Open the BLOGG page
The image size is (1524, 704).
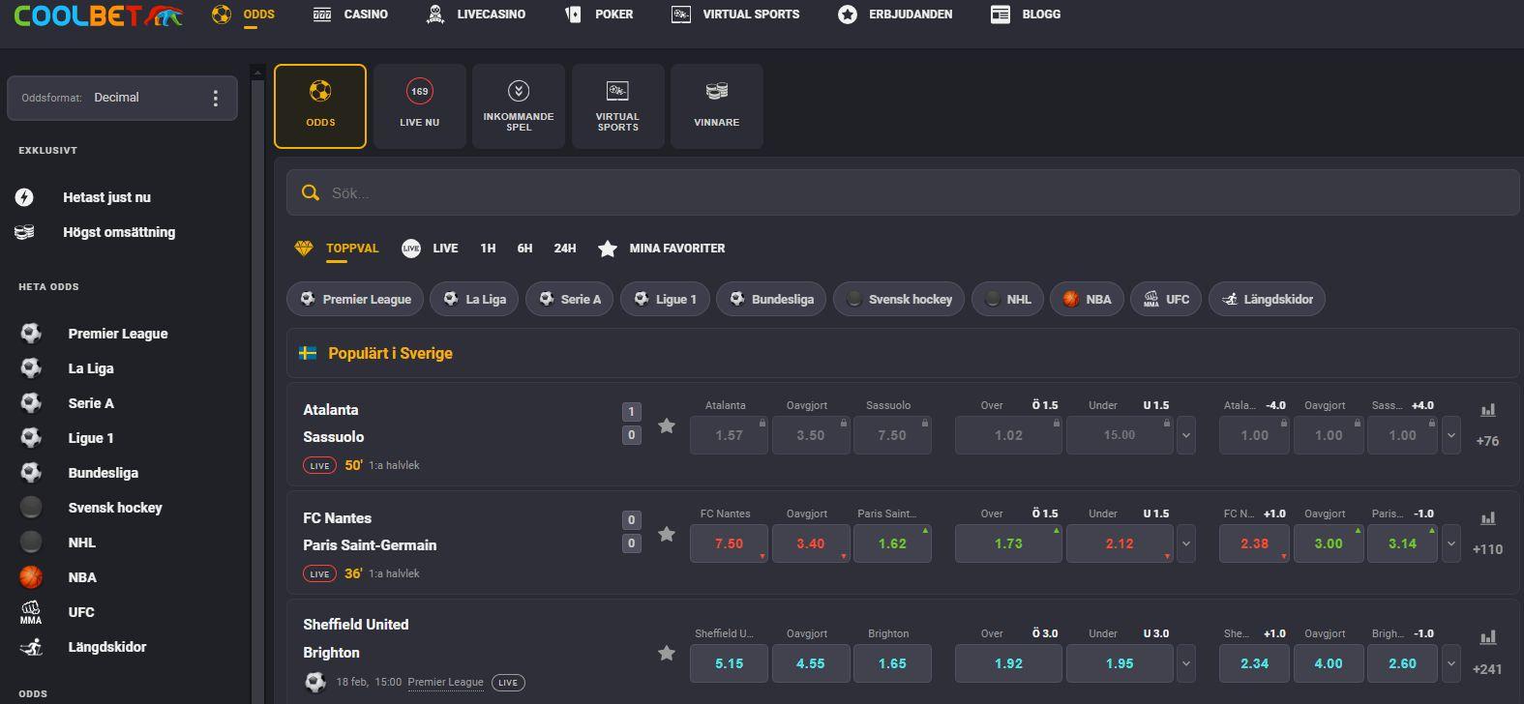[1026, 15]
